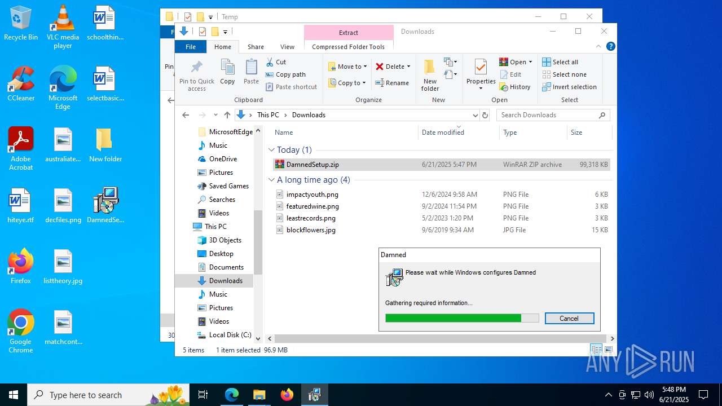
Task: Navigate up one folder level arrow
Action: 227,115
